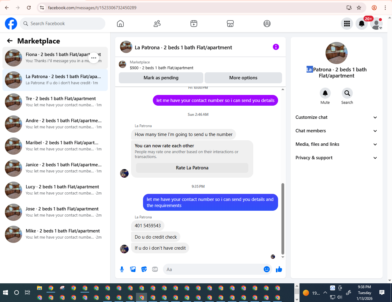392x302 pixels.
Task: View site information icon in address bar
Action: pos(42,8)
